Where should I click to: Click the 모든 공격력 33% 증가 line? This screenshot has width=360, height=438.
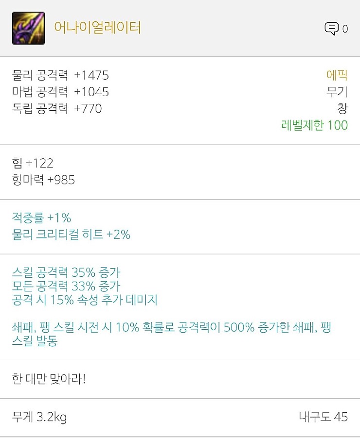(x=66, y=286)
